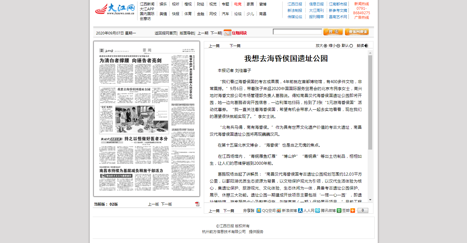
Task: Click the article title 我想去海昏侯国遗址公园
Action: tap(286, 58)
